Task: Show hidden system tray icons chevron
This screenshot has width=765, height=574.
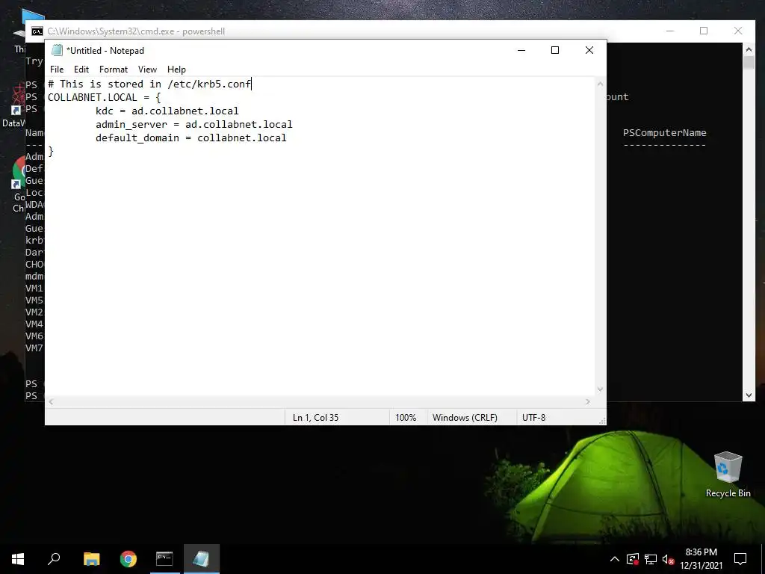Action: pos(615,559)
